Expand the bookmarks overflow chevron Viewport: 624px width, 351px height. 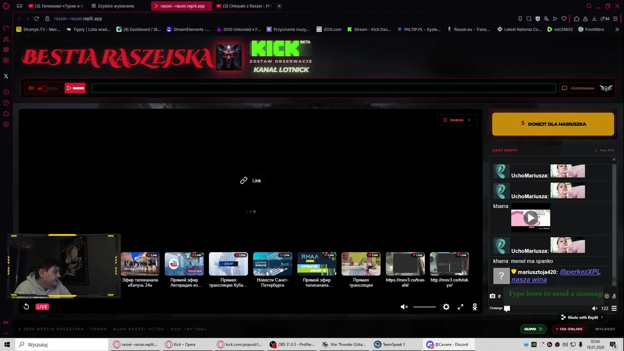[x=617, y=29]
